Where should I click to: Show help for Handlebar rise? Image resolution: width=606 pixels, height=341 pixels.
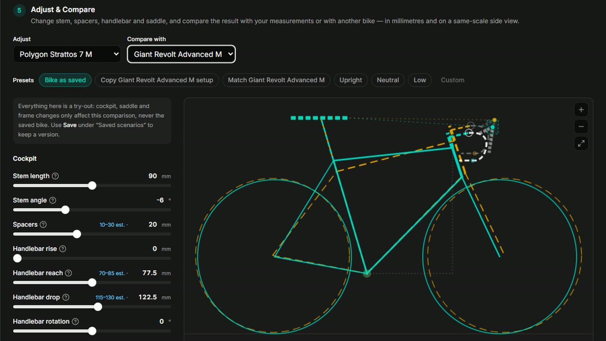pos(62,249)
